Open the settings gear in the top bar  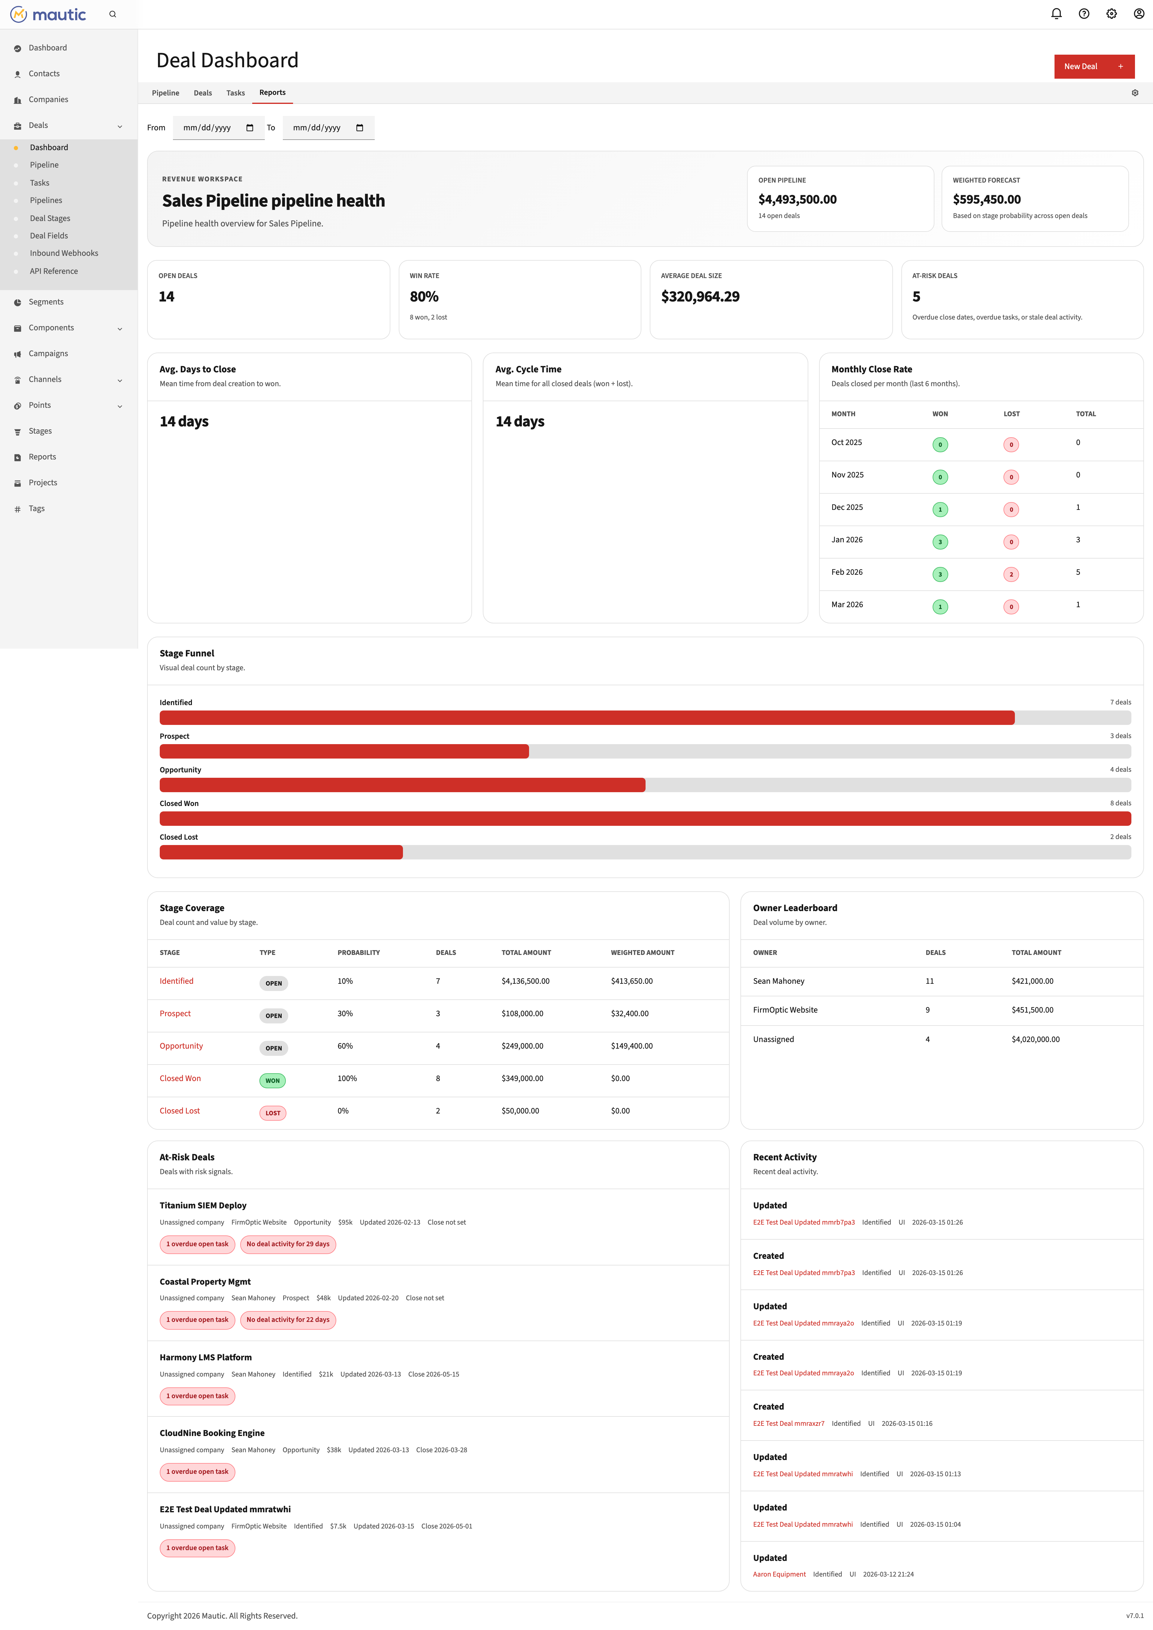click(x=1111, y=14)
